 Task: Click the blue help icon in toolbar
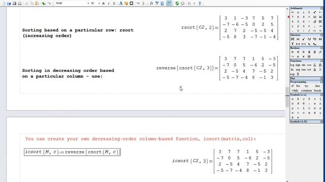point(200,4)
